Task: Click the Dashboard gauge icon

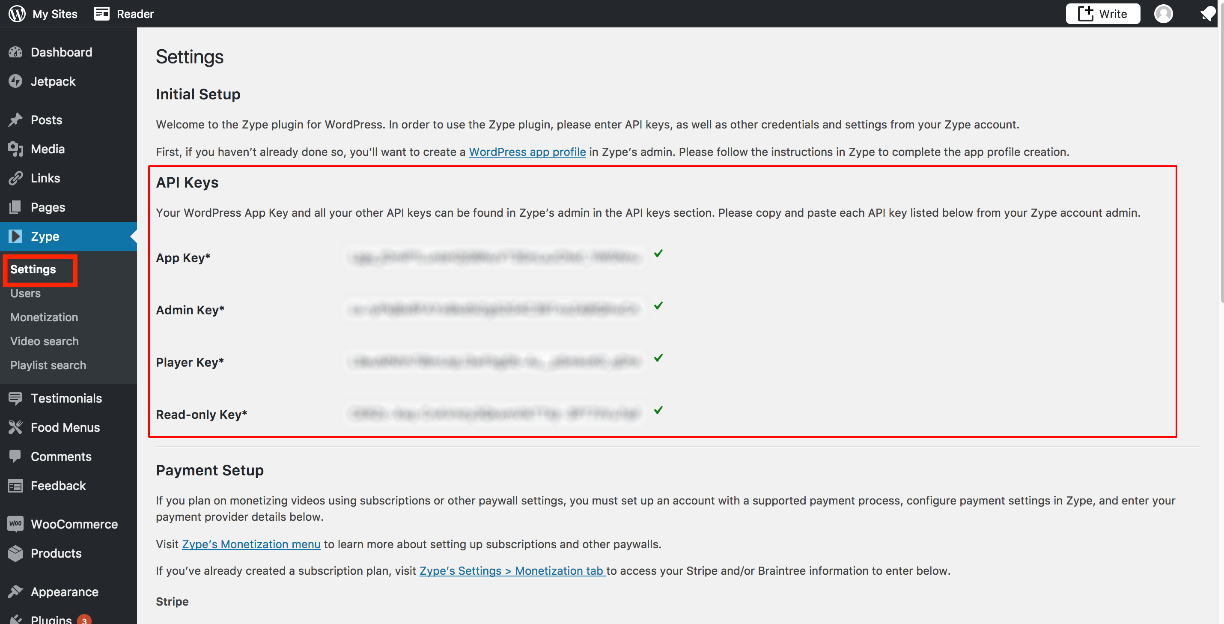Action: (15, 52)
